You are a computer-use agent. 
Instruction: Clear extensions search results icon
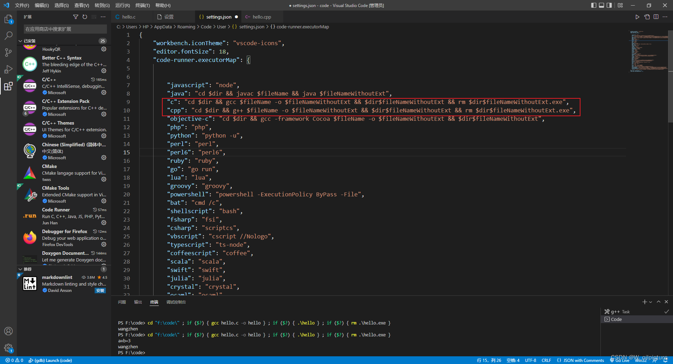point(94,17)
